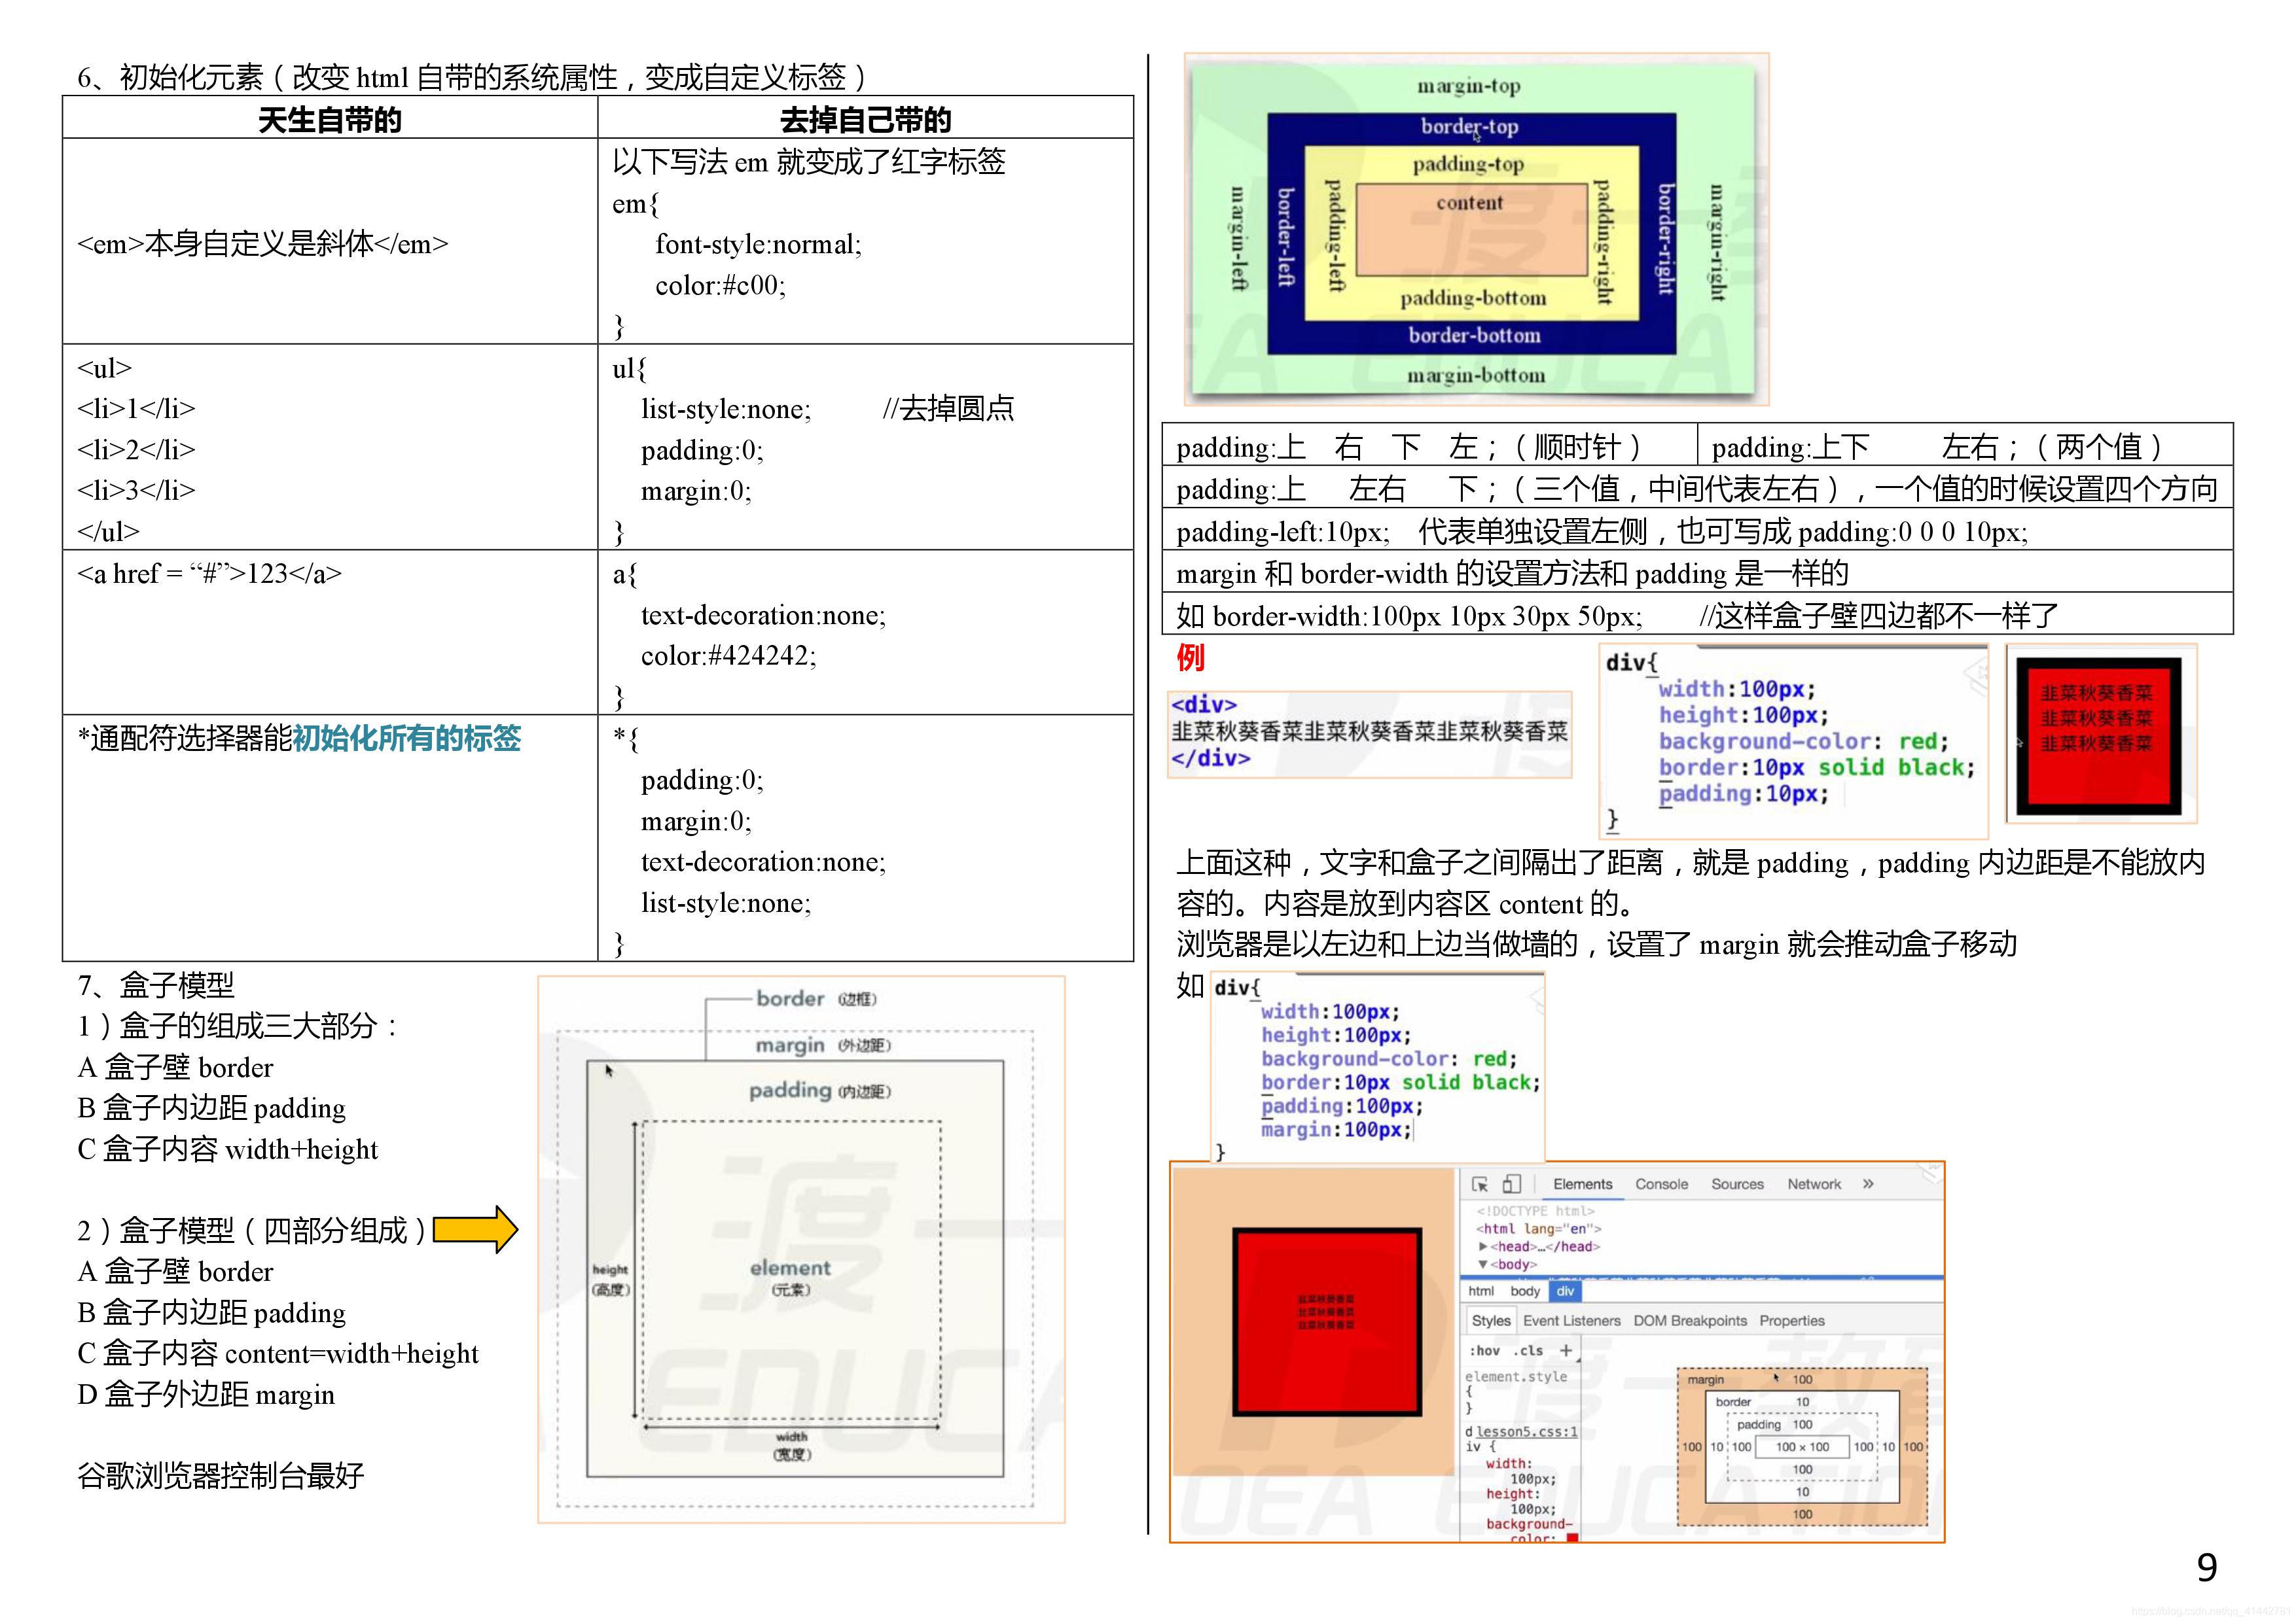Toggle the :hov element state button
The height and width of the screenshot is (1623, 2296).
point(1485,1351)
